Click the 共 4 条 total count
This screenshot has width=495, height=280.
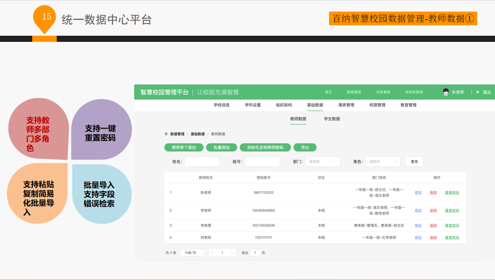tap(171, 253)
